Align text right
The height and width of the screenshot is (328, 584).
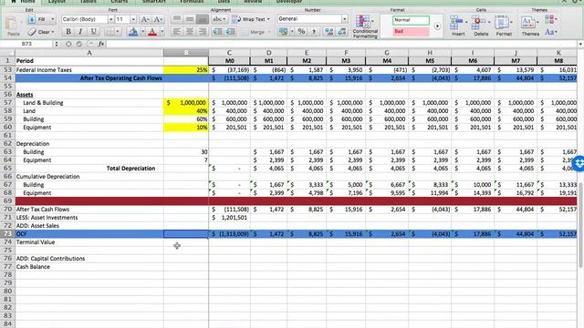(x=203, y=32)
